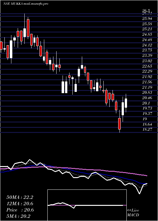Click the Price : 20.6 label

(x=20, y=210)
